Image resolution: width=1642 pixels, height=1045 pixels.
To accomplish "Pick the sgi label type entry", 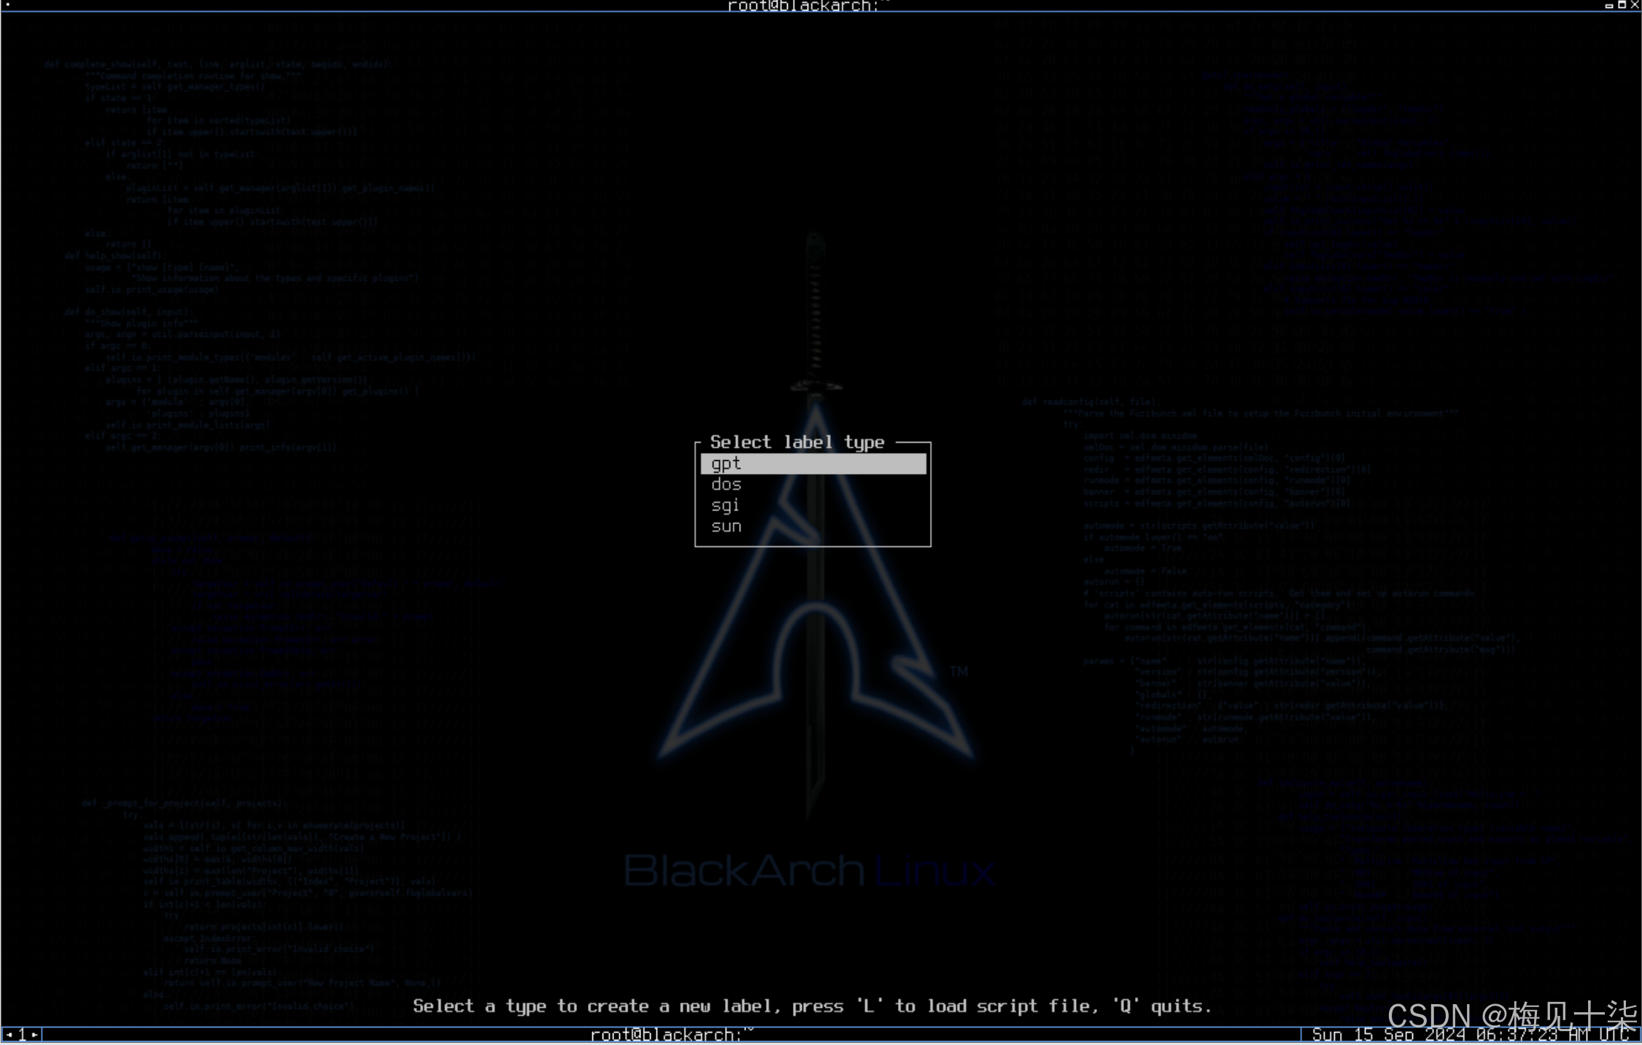I will point(725,505).
